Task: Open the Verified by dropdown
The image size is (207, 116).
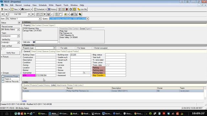Action: (x=18, y=43)
